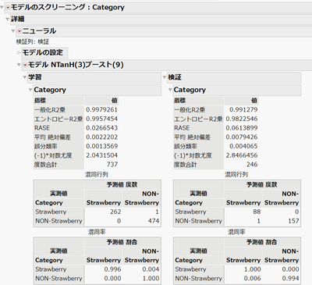Click training confusion matrix count 262
The height and width of the screenshot is (285, 312).
[115, 212]
